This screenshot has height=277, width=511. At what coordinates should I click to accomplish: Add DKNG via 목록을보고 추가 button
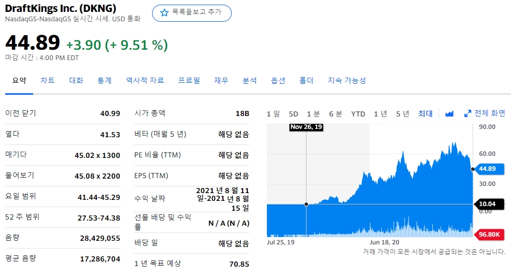pyautogui.click(x=191, y=13)
